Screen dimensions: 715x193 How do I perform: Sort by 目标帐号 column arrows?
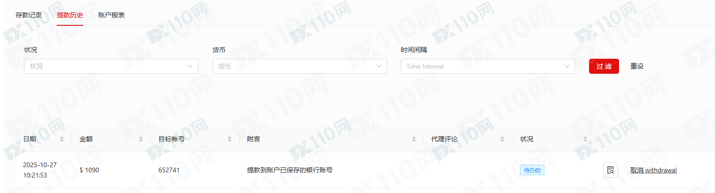(x=229, y=139)
